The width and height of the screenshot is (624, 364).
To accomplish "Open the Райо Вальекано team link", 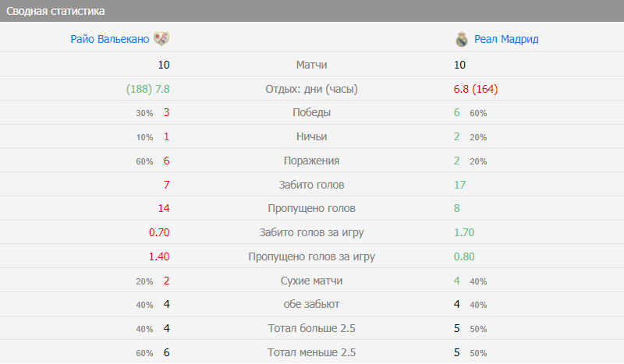I will click(109, 39).
